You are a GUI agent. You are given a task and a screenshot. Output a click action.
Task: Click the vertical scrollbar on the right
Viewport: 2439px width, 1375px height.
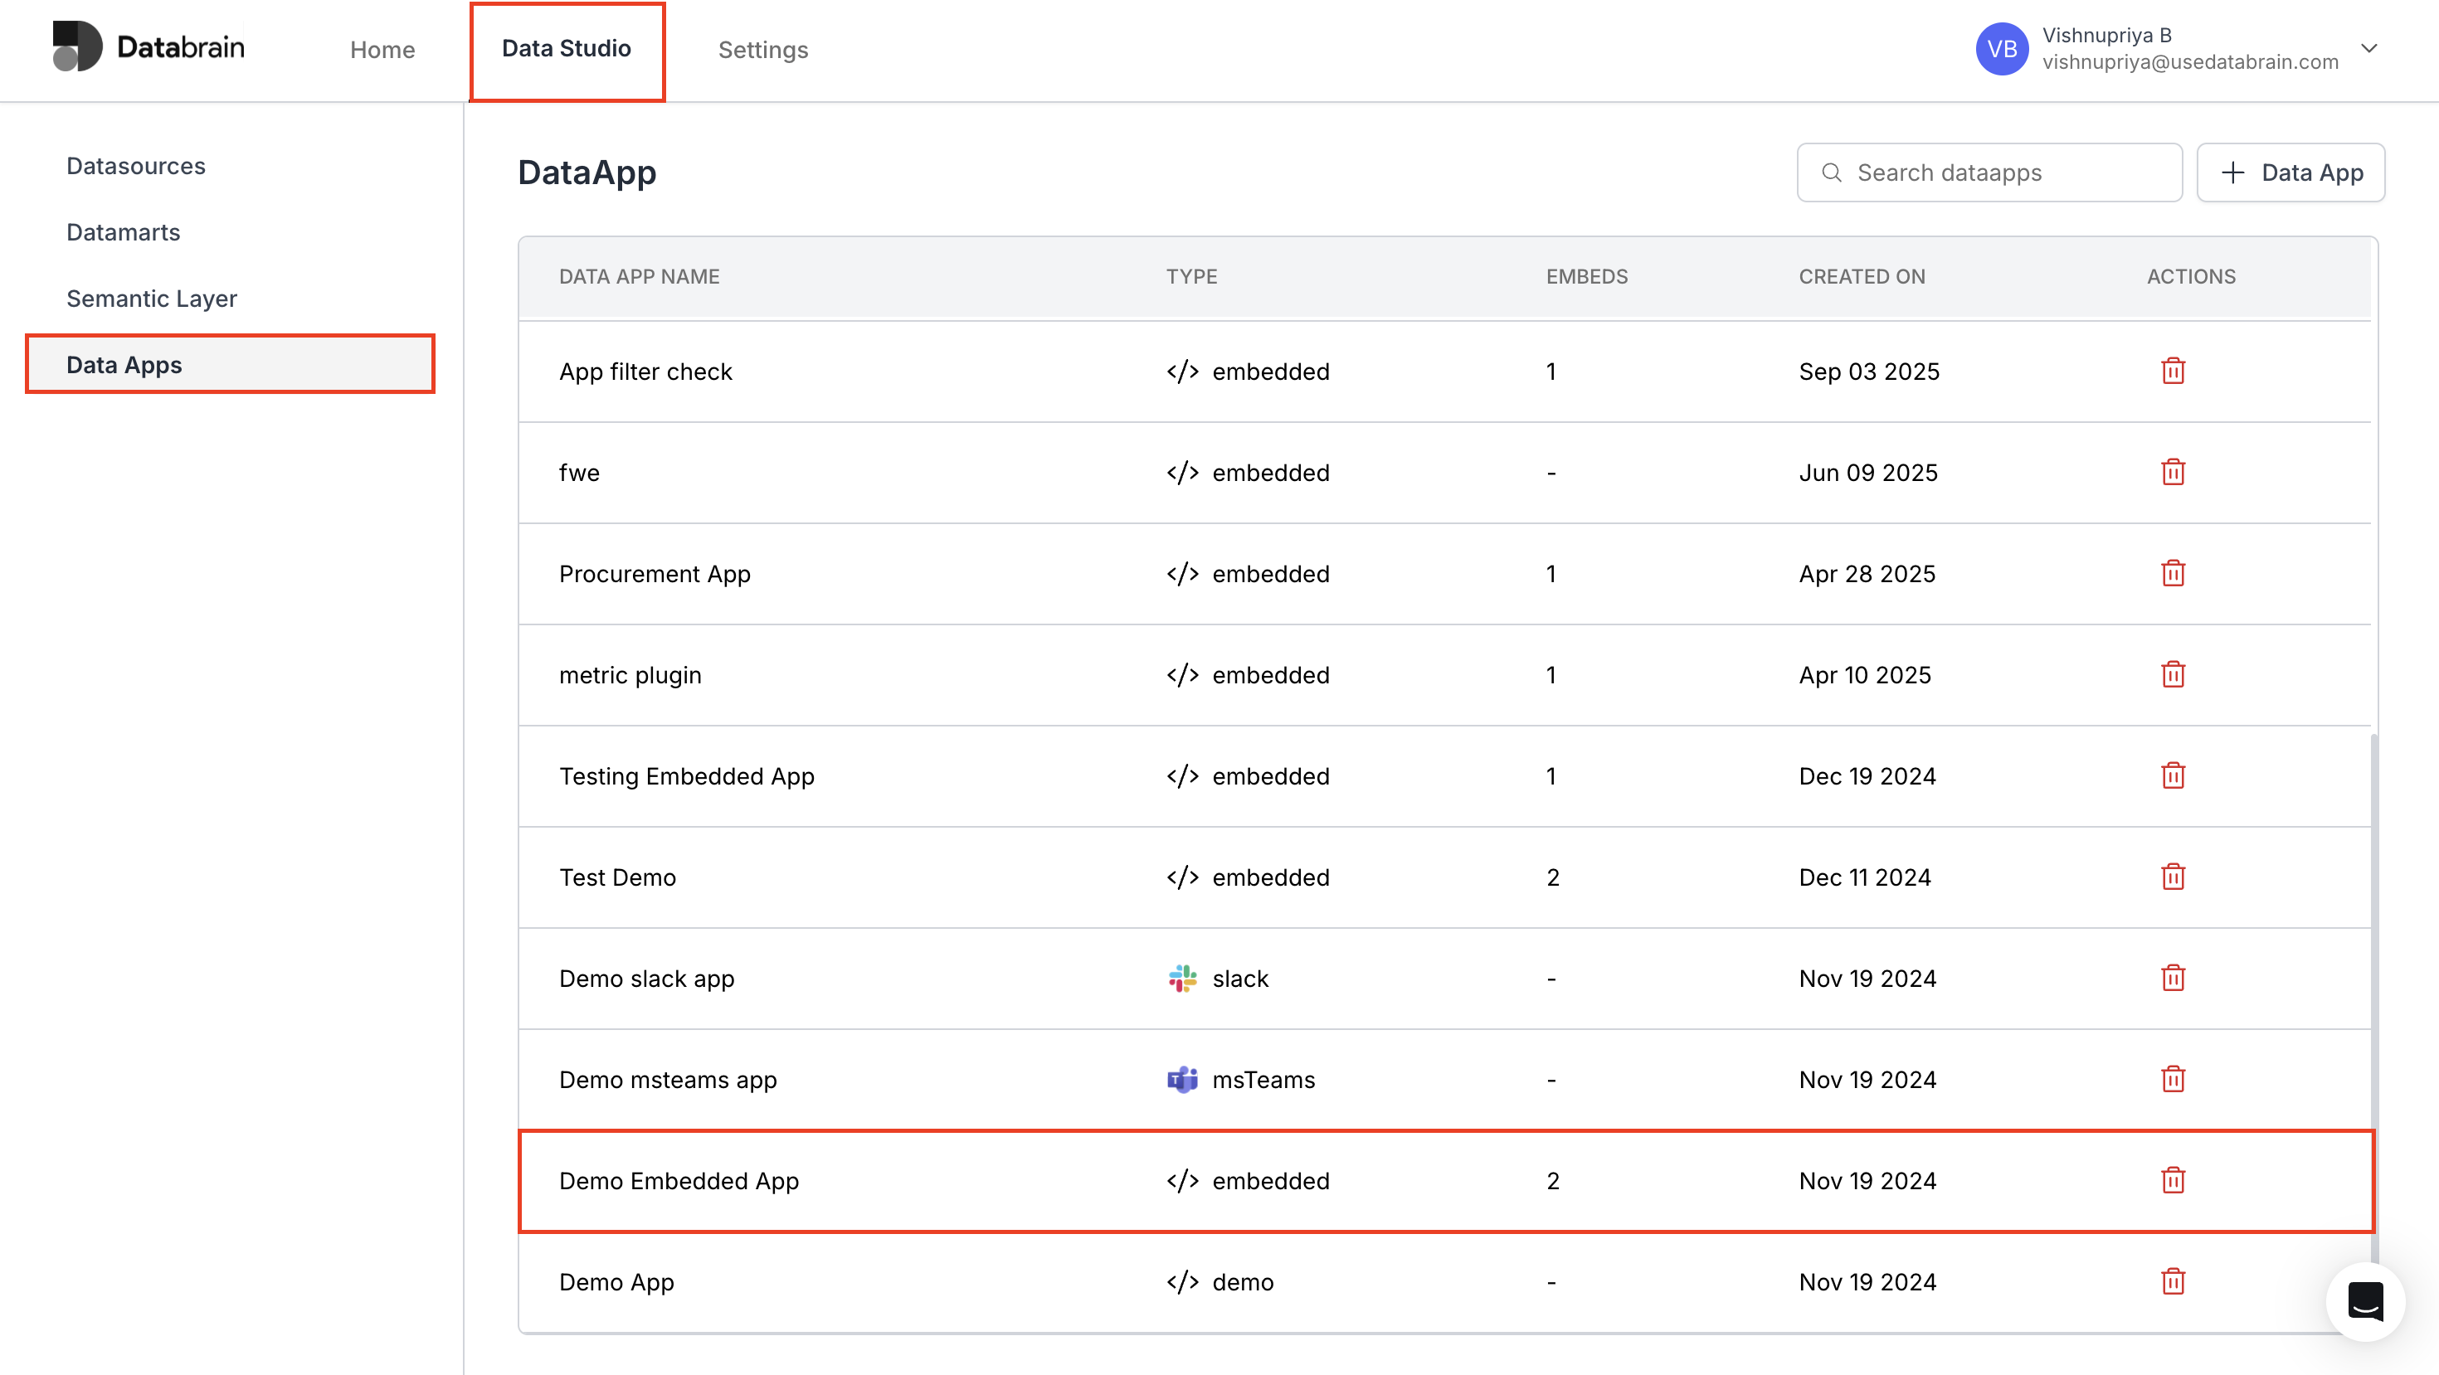point(2374,994)
